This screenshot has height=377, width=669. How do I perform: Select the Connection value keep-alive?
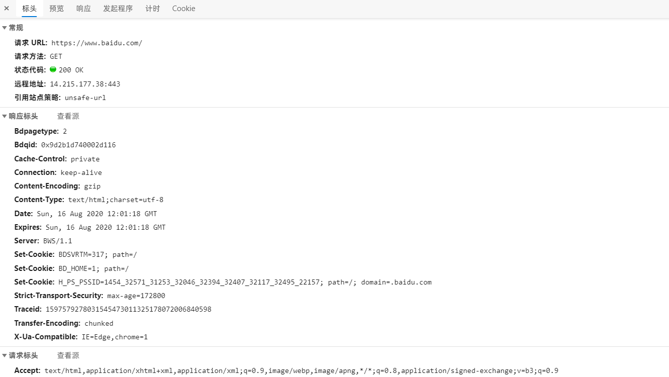click(x=81, y=172)
